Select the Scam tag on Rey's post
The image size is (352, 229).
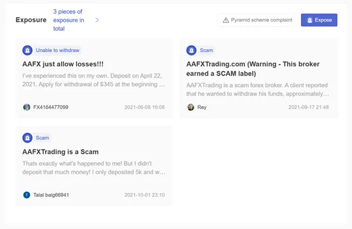[206, 50]
